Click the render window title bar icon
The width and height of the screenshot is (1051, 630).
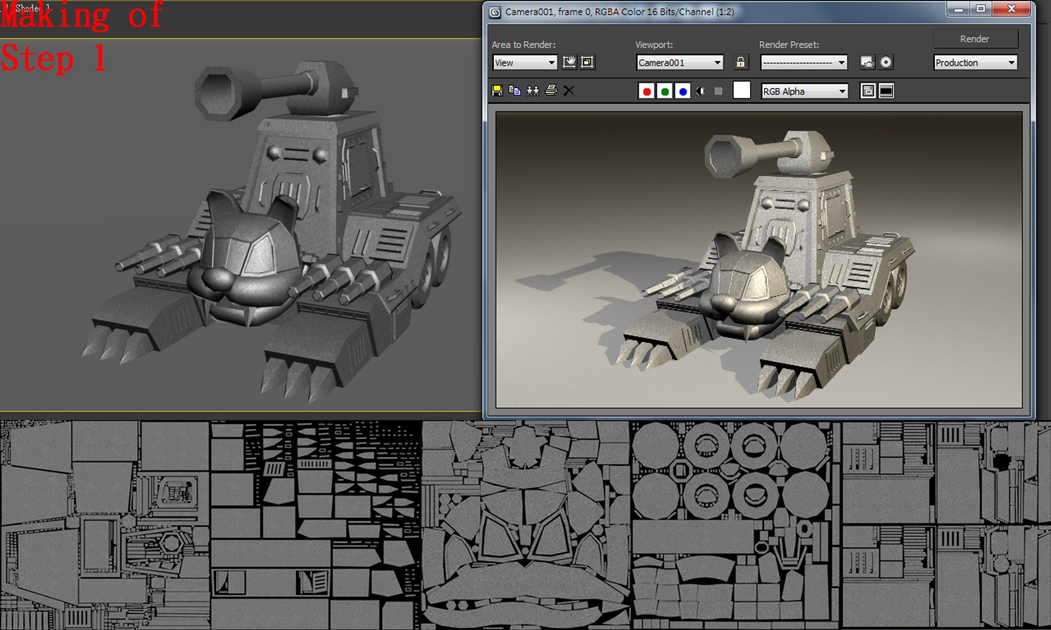tap(495, 12)
